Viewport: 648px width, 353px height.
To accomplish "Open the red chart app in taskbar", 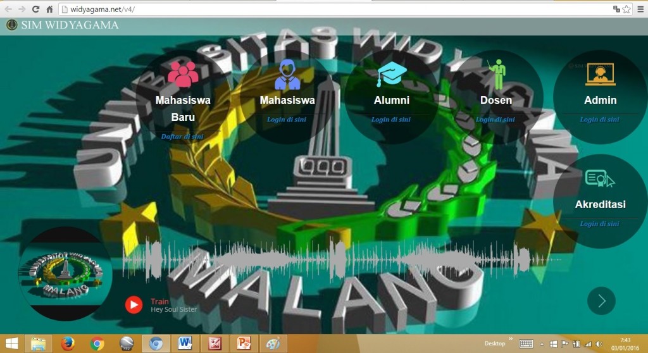I will tap(215, 344).
